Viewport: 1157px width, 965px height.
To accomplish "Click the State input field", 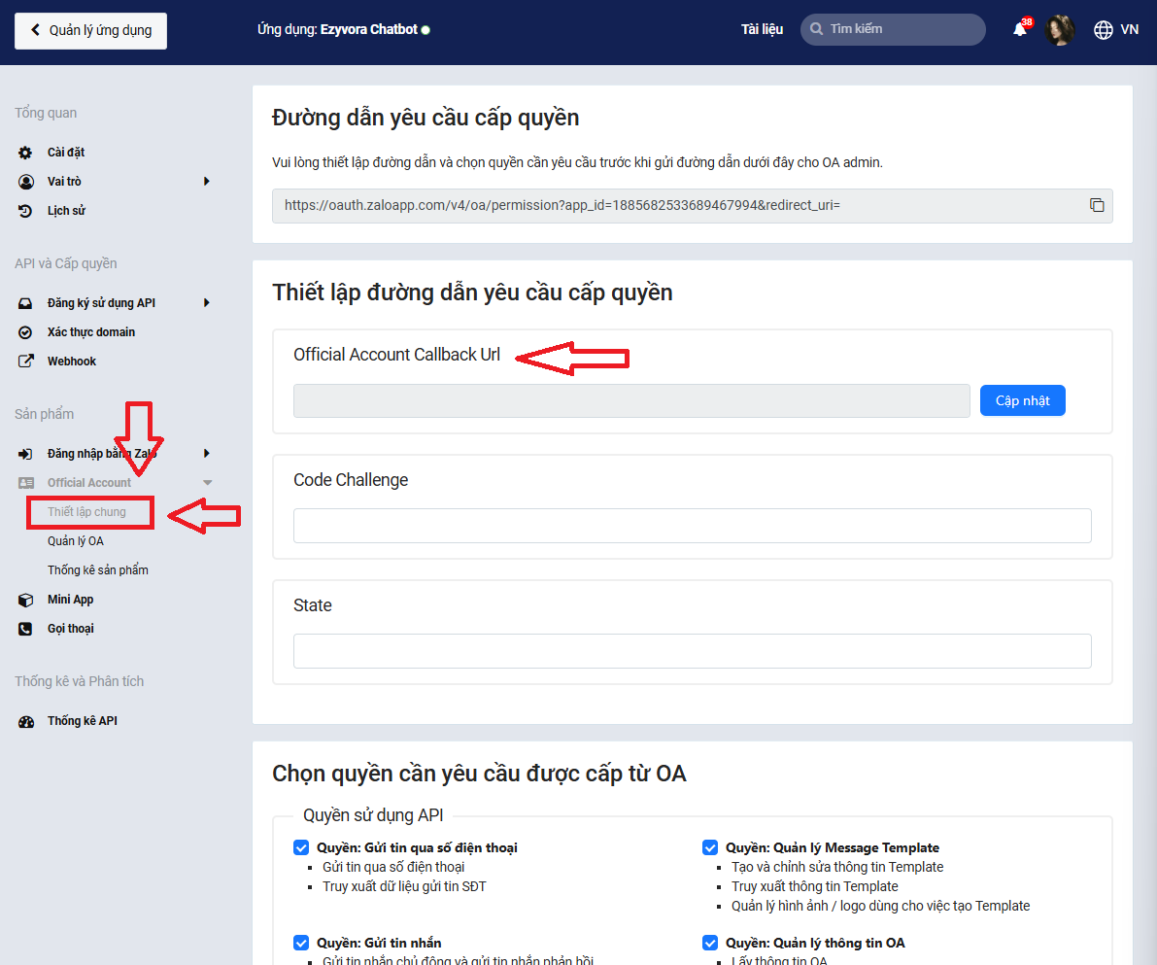I will pyautogui.click(x=692, y=651).
